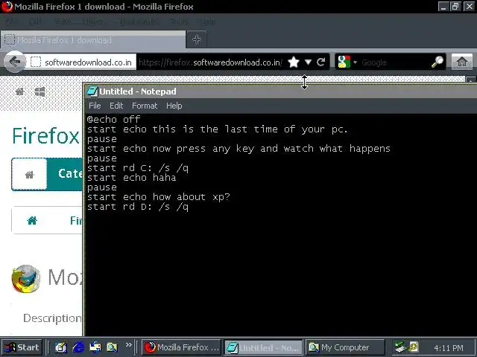Switch to My Computer taskbar button
Image resolution: width=477 pixels, height=357 pixels.
point(345,347)
